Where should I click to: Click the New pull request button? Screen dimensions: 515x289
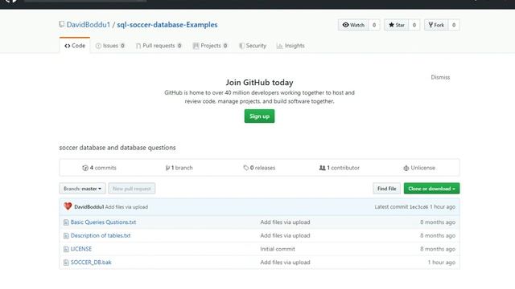tap(132, 189)
